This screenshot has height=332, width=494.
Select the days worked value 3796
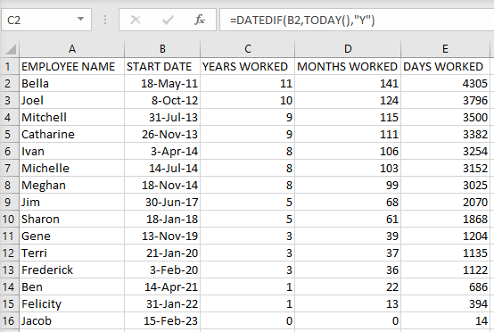pyautogui.click(x=445, y=101)
